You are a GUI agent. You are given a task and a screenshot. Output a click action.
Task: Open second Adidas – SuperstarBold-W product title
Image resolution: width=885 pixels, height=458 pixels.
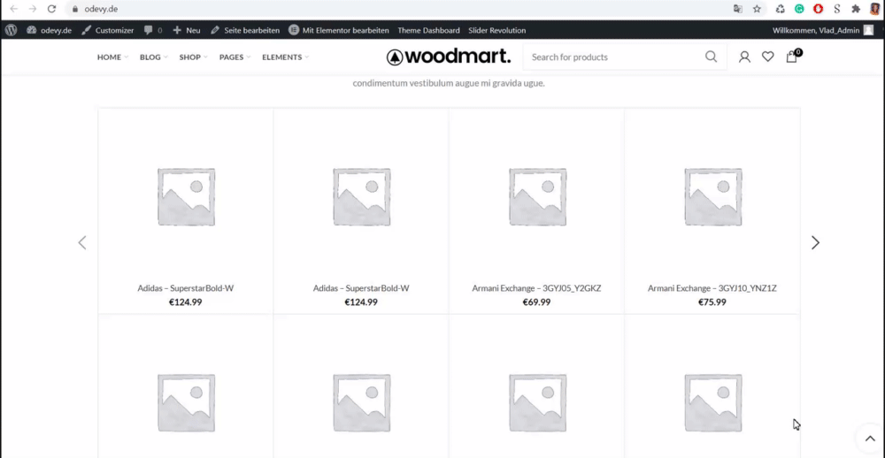pyautogui.click(x=361, y=288)
